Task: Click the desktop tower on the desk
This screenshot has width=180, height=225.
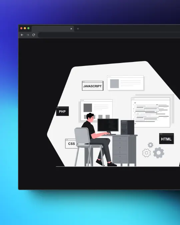Action: point(127,127)
